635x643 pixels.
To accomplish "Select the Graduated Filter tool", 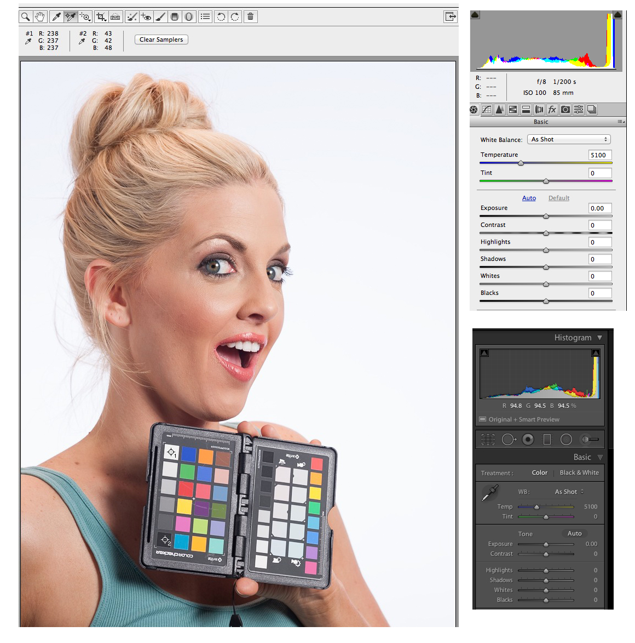I will [x=175, y=17].
